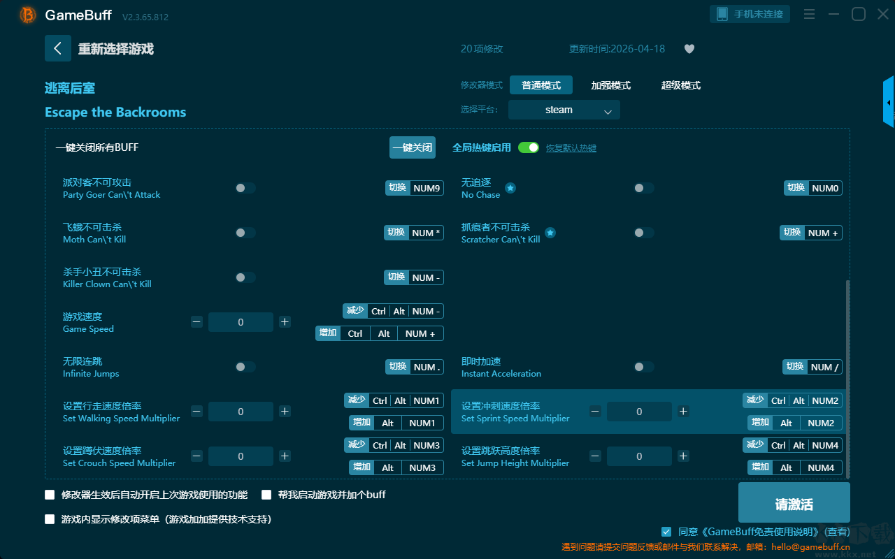
Task: Go back with the arrow button
Action: (x=58, y=48)
